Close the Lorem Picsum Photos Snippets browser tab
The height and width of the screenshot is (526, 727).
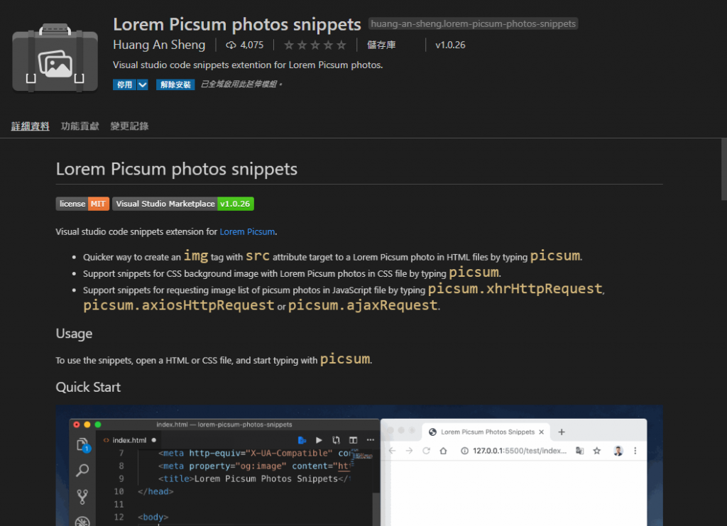pos(541,432)
